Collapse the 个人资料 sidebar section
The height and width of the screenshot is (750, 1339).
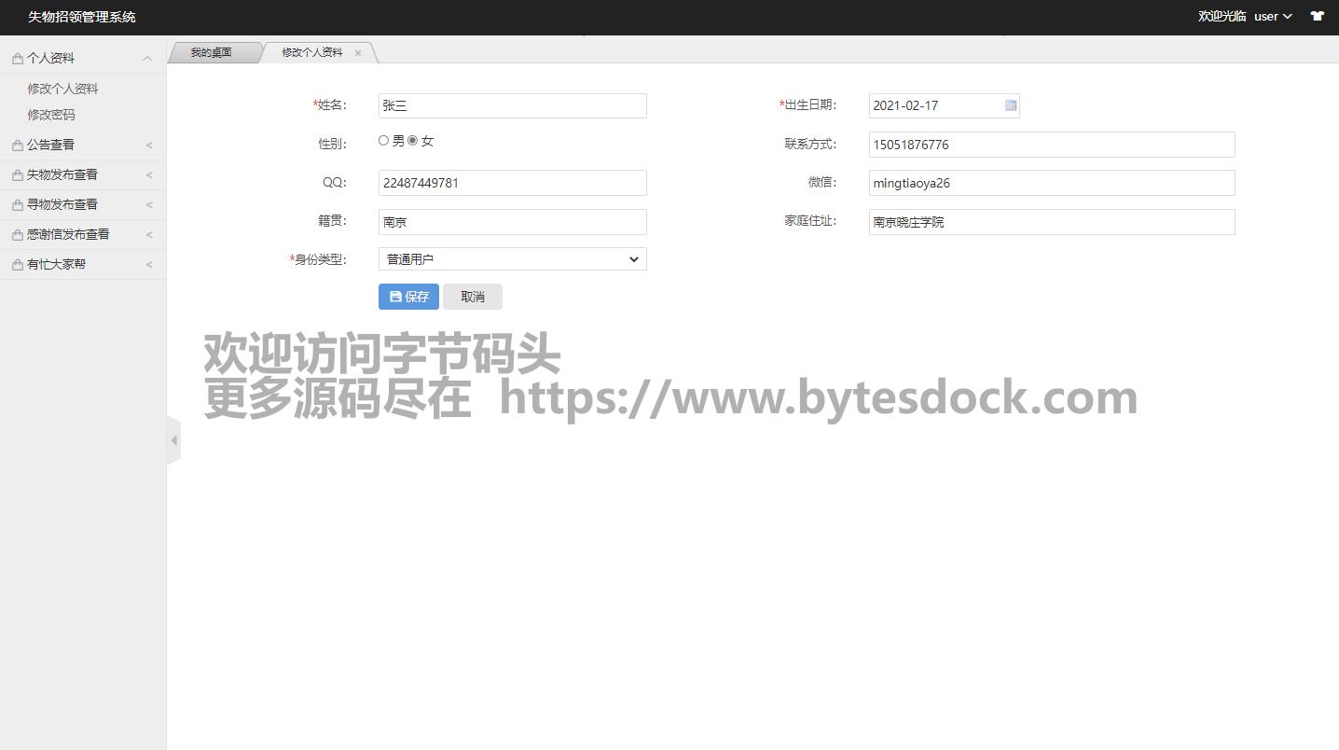[x=146, y=58]
